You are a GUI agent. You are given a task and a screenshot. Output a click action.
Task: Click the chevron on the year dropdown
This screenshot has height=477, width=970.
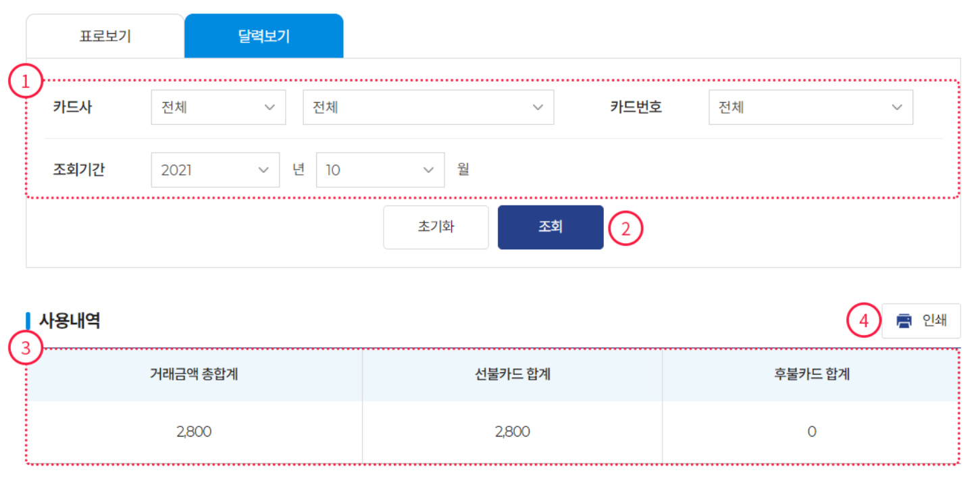[265, 170]
